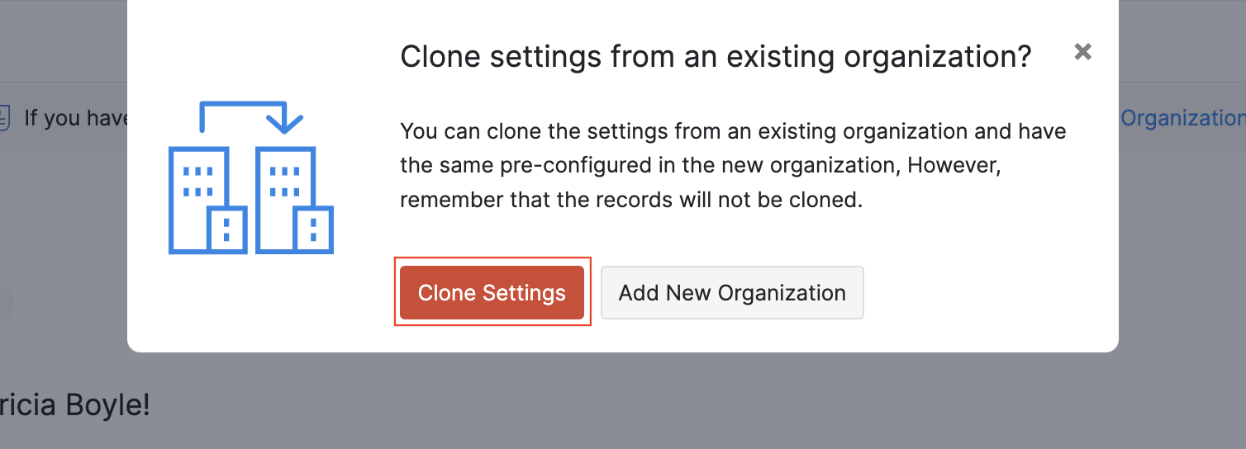This screenshot has height=449, width=1246.
Task: Click the 'ricia Boyle!' greeting text
Action: tap(74, 406)
